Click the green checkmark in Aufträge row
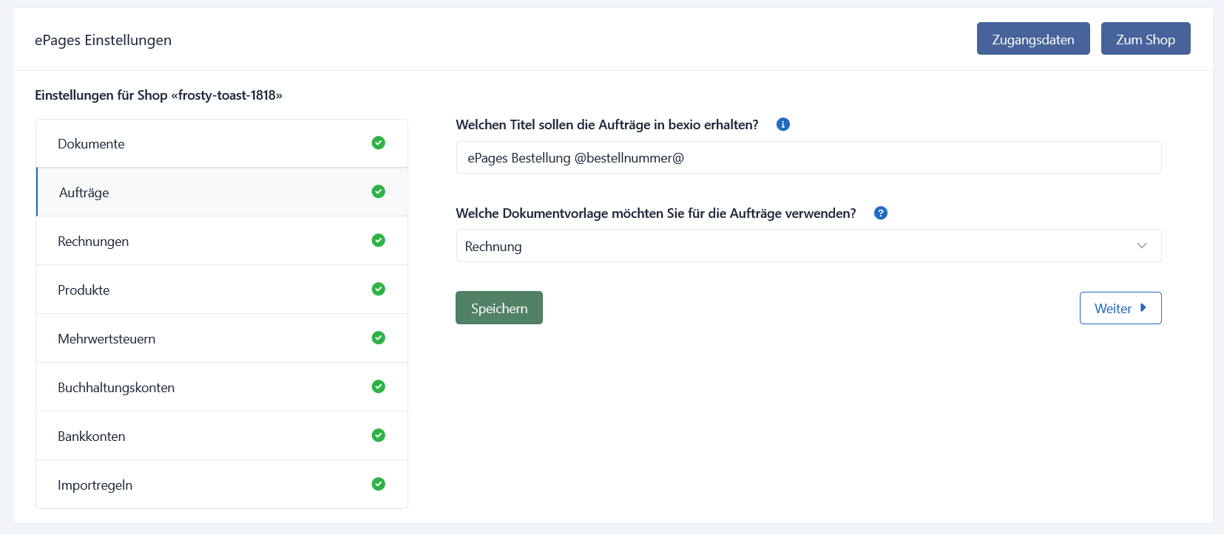The height and width of the screenshot is (534, 1224). (379, 191)
